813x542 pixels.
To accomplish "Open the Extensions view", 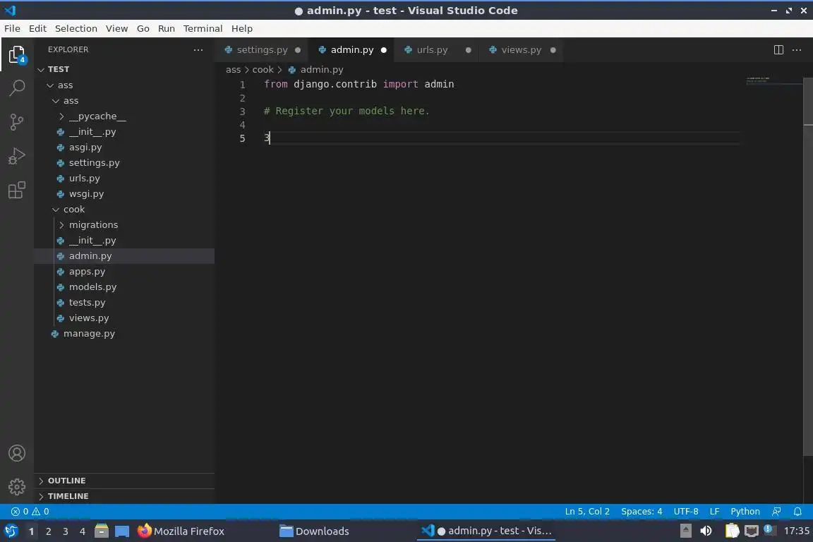I will (x=17, y=190).
